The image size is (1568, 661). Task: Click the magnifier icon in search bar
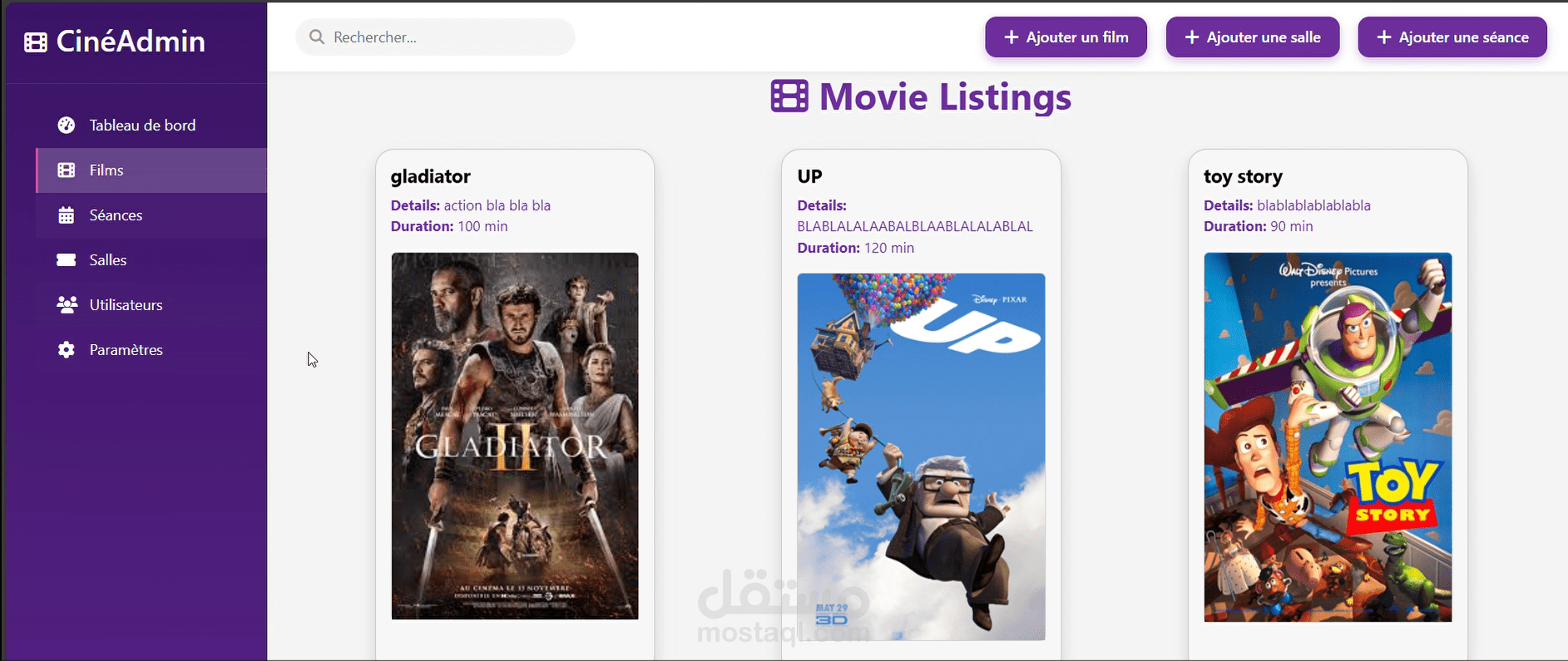pyautogui.click(x=316, y=37)
